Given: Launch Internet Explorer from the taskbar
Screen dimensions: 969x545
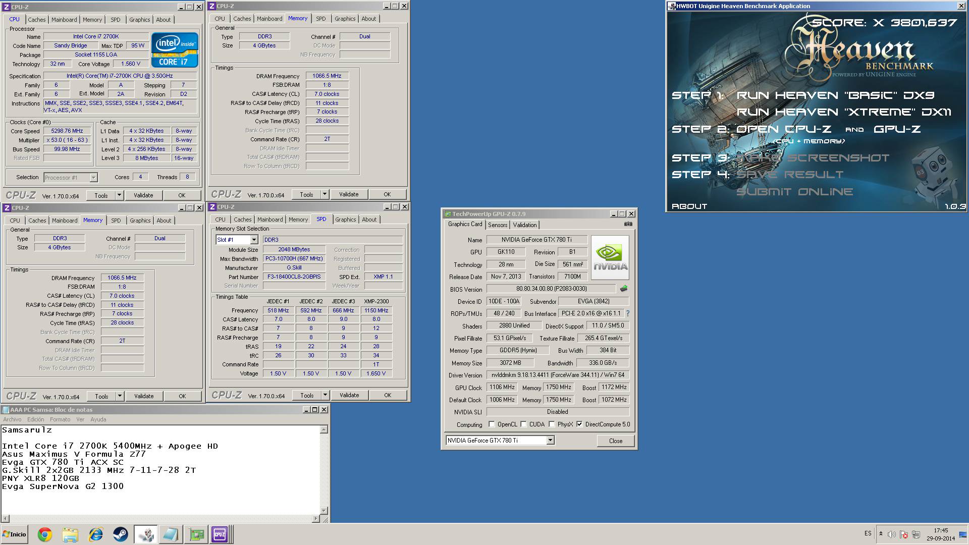Looking at the screenshot, I should [x=95, y=534].
